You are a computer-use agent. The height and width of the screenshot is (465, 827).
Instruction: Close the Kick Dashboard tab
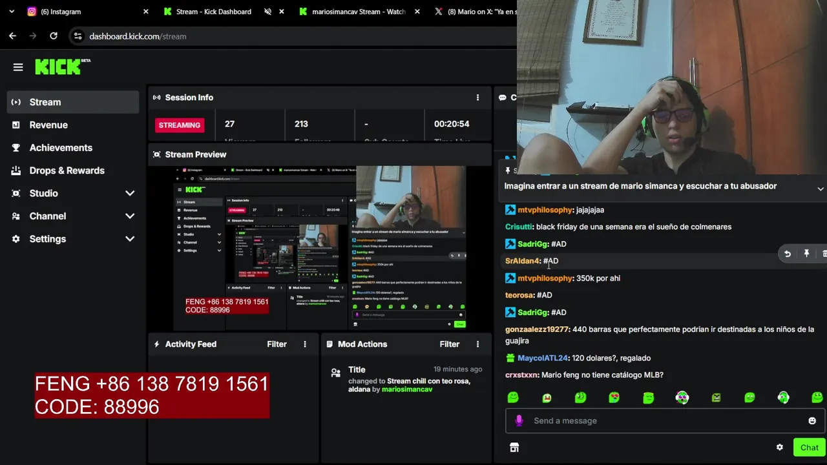coord(281,12)
